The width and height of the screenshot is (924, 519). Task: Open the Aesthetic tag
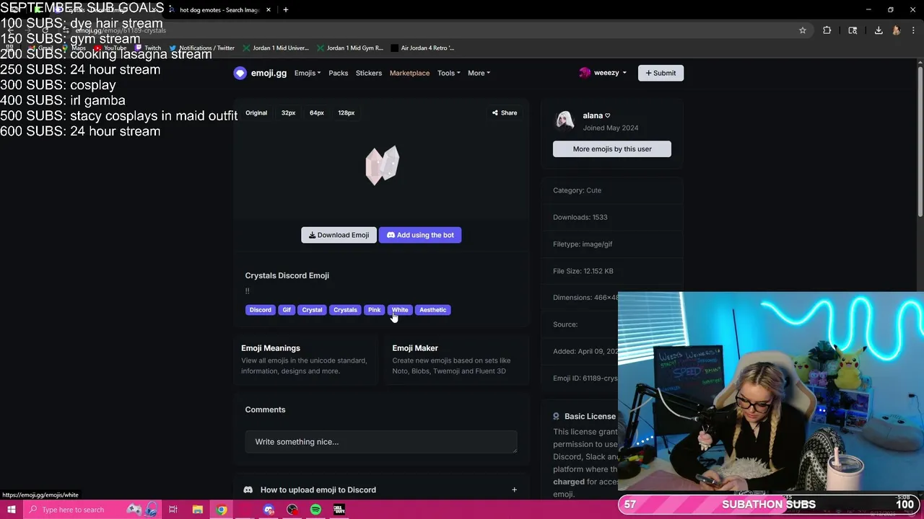click(x=432, y=310)
